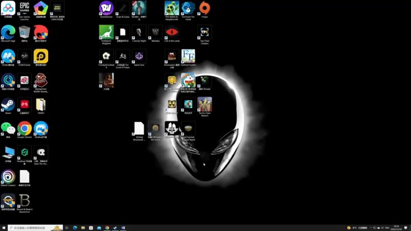Launch the Comedy Night shortcut
The height and width of the screenshot is (231, 411).
(x=139, y=32)
